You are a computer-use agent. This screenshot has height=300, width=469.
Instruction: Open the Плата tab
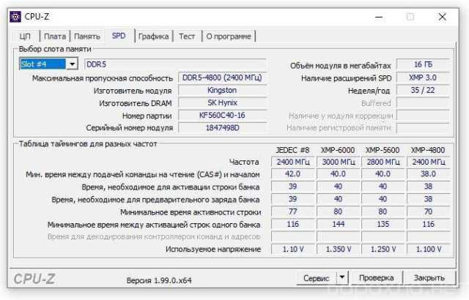[x=54, y=36]
